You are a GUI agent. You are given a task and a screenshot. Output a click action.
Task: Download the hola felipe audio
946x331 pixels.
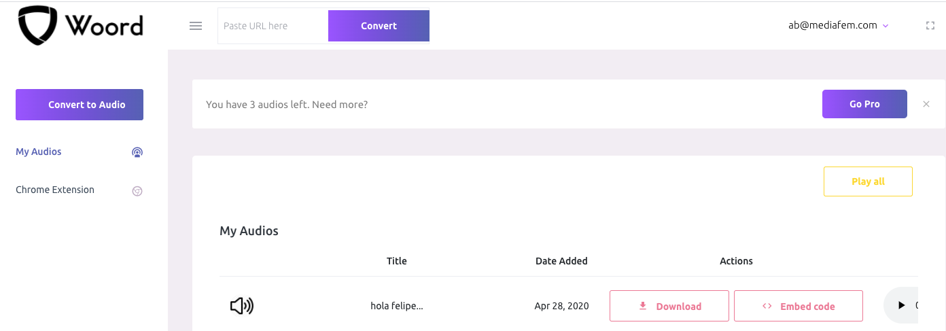669,306
